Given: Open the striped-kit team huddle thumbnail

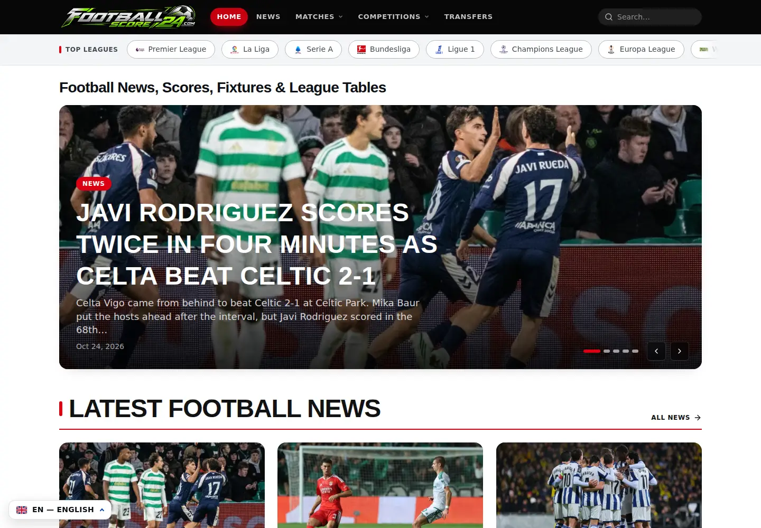Looking at the screenshot, I should click(x=599, y=485).
